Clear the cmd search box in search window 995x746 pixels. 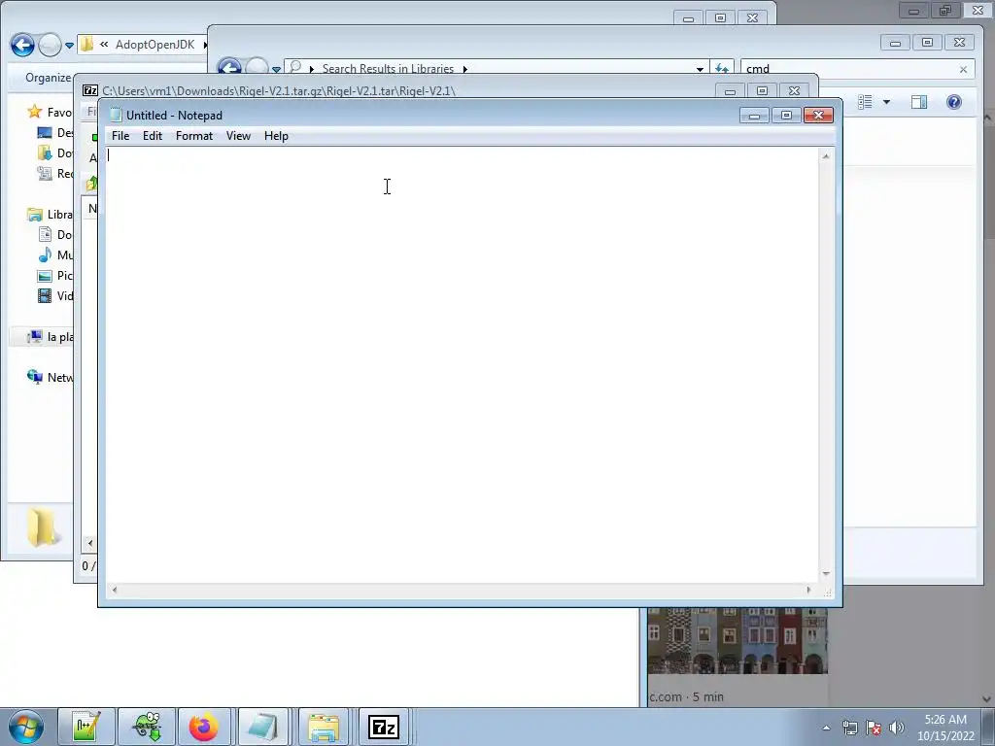[x=963, y=69]
